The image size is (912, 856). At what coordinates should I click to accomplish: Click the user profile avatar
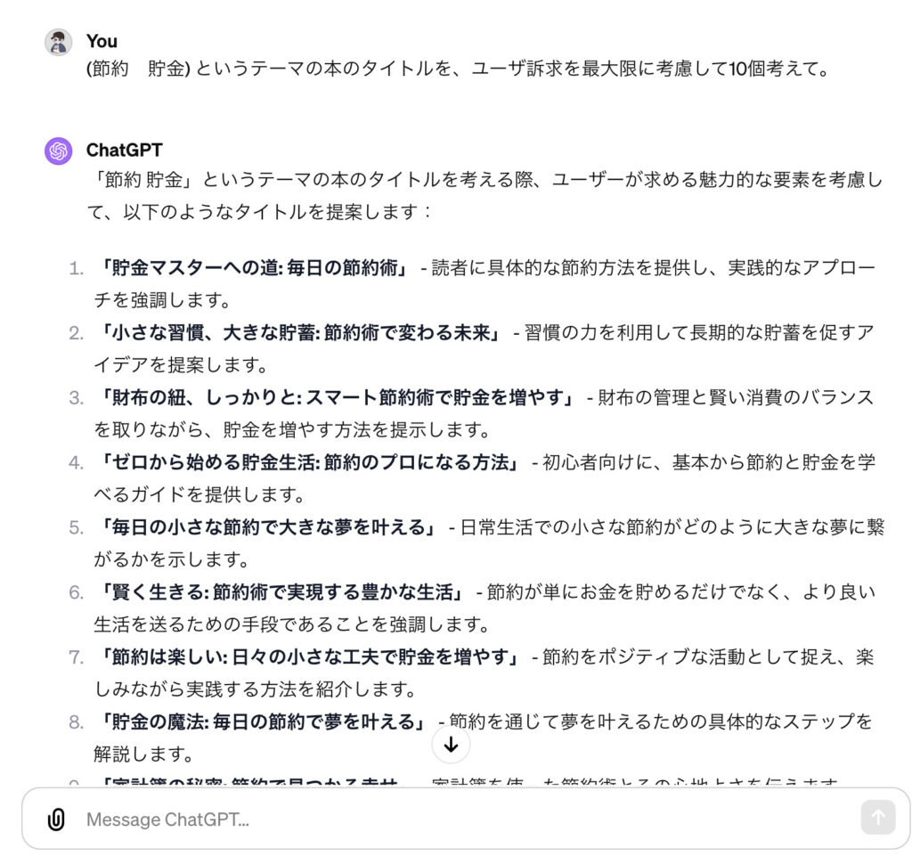(x=59, y=42)
